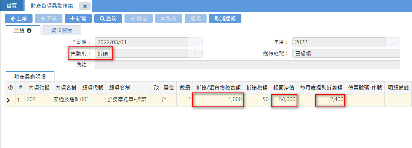Add a new record with 新增
Viewport: 412px width, 148px height.
tap(78, 18)
